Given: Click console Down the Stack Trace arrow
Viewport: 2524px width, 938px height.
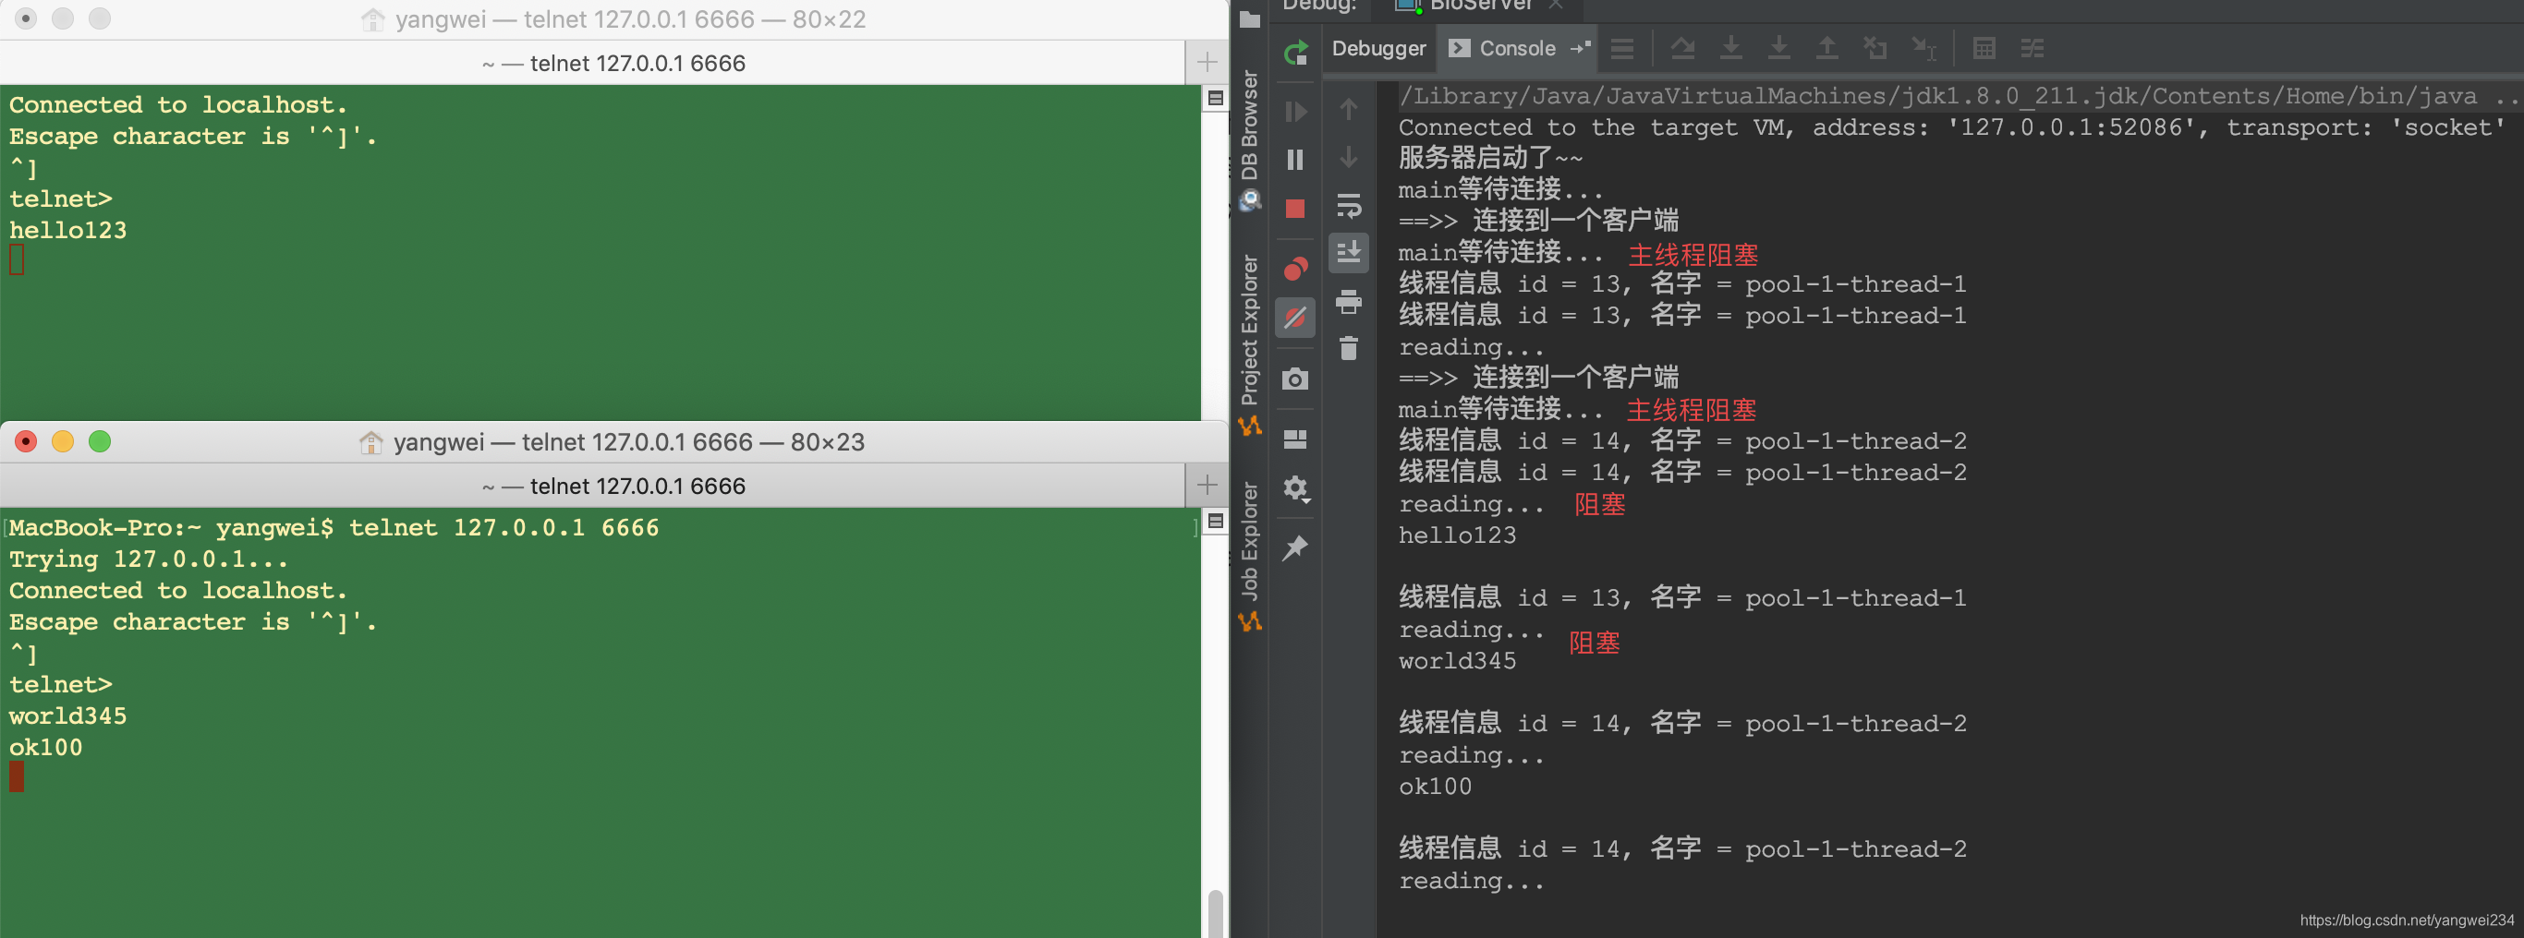Looking at the screenshot, I should pos(1349,157).
